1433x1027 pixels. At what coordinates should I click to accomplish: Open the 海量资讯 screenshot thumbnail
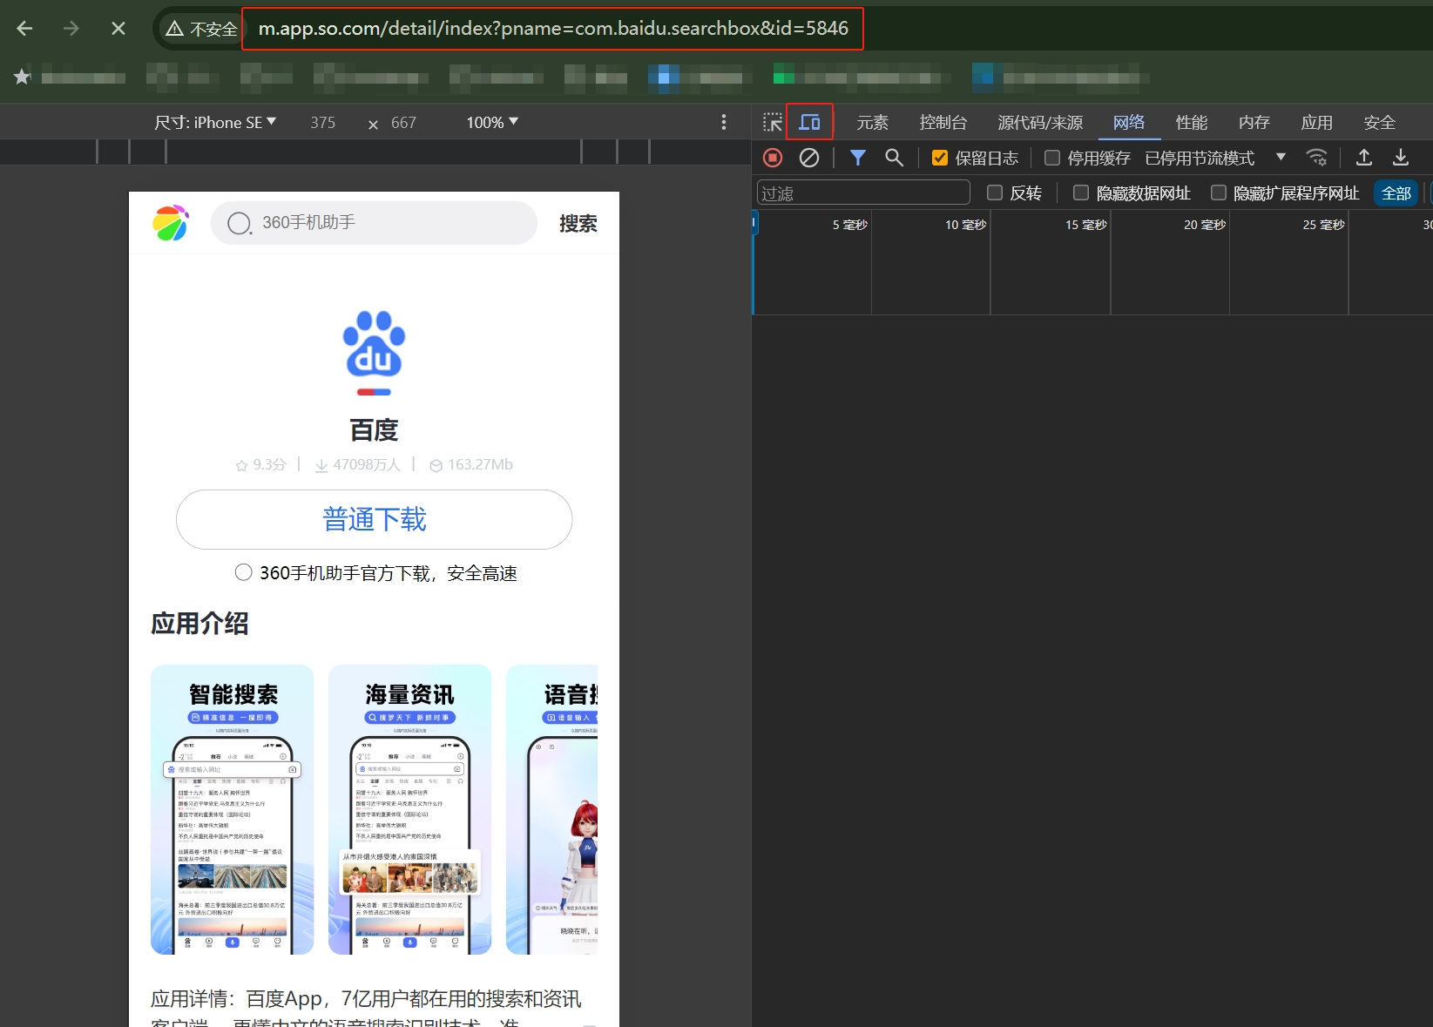410,809
